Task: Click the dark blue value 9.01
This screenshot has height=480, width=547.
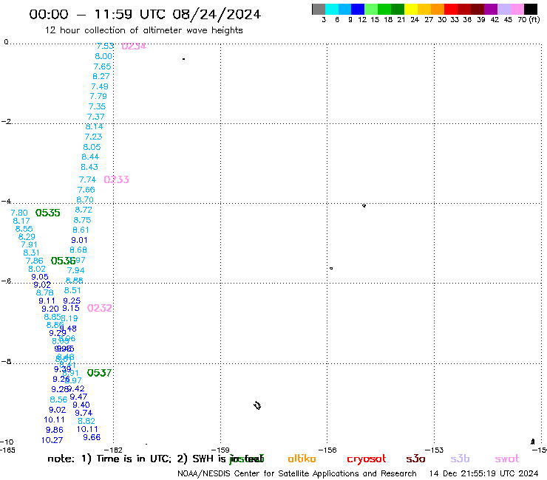Action: point(79,240)
